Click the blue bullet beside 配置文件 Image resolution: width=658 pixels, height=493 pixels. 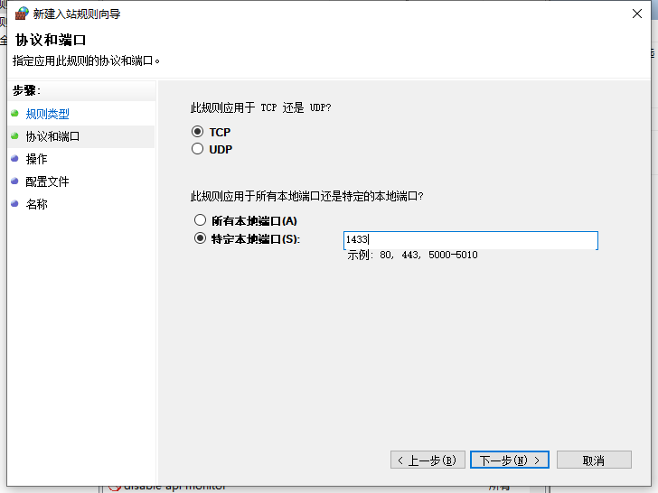[14, 181]
